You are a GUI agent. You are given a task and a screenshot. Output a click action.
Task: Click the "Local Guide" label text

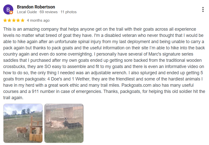tap(27, 12)
